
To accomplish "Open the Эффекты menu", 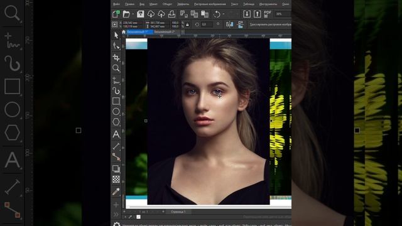I will 183,4.
